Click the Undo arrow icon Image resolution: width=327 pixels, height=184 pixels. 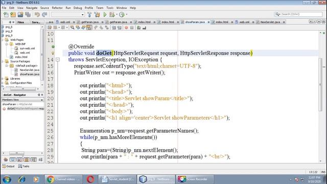pos(37,15)
